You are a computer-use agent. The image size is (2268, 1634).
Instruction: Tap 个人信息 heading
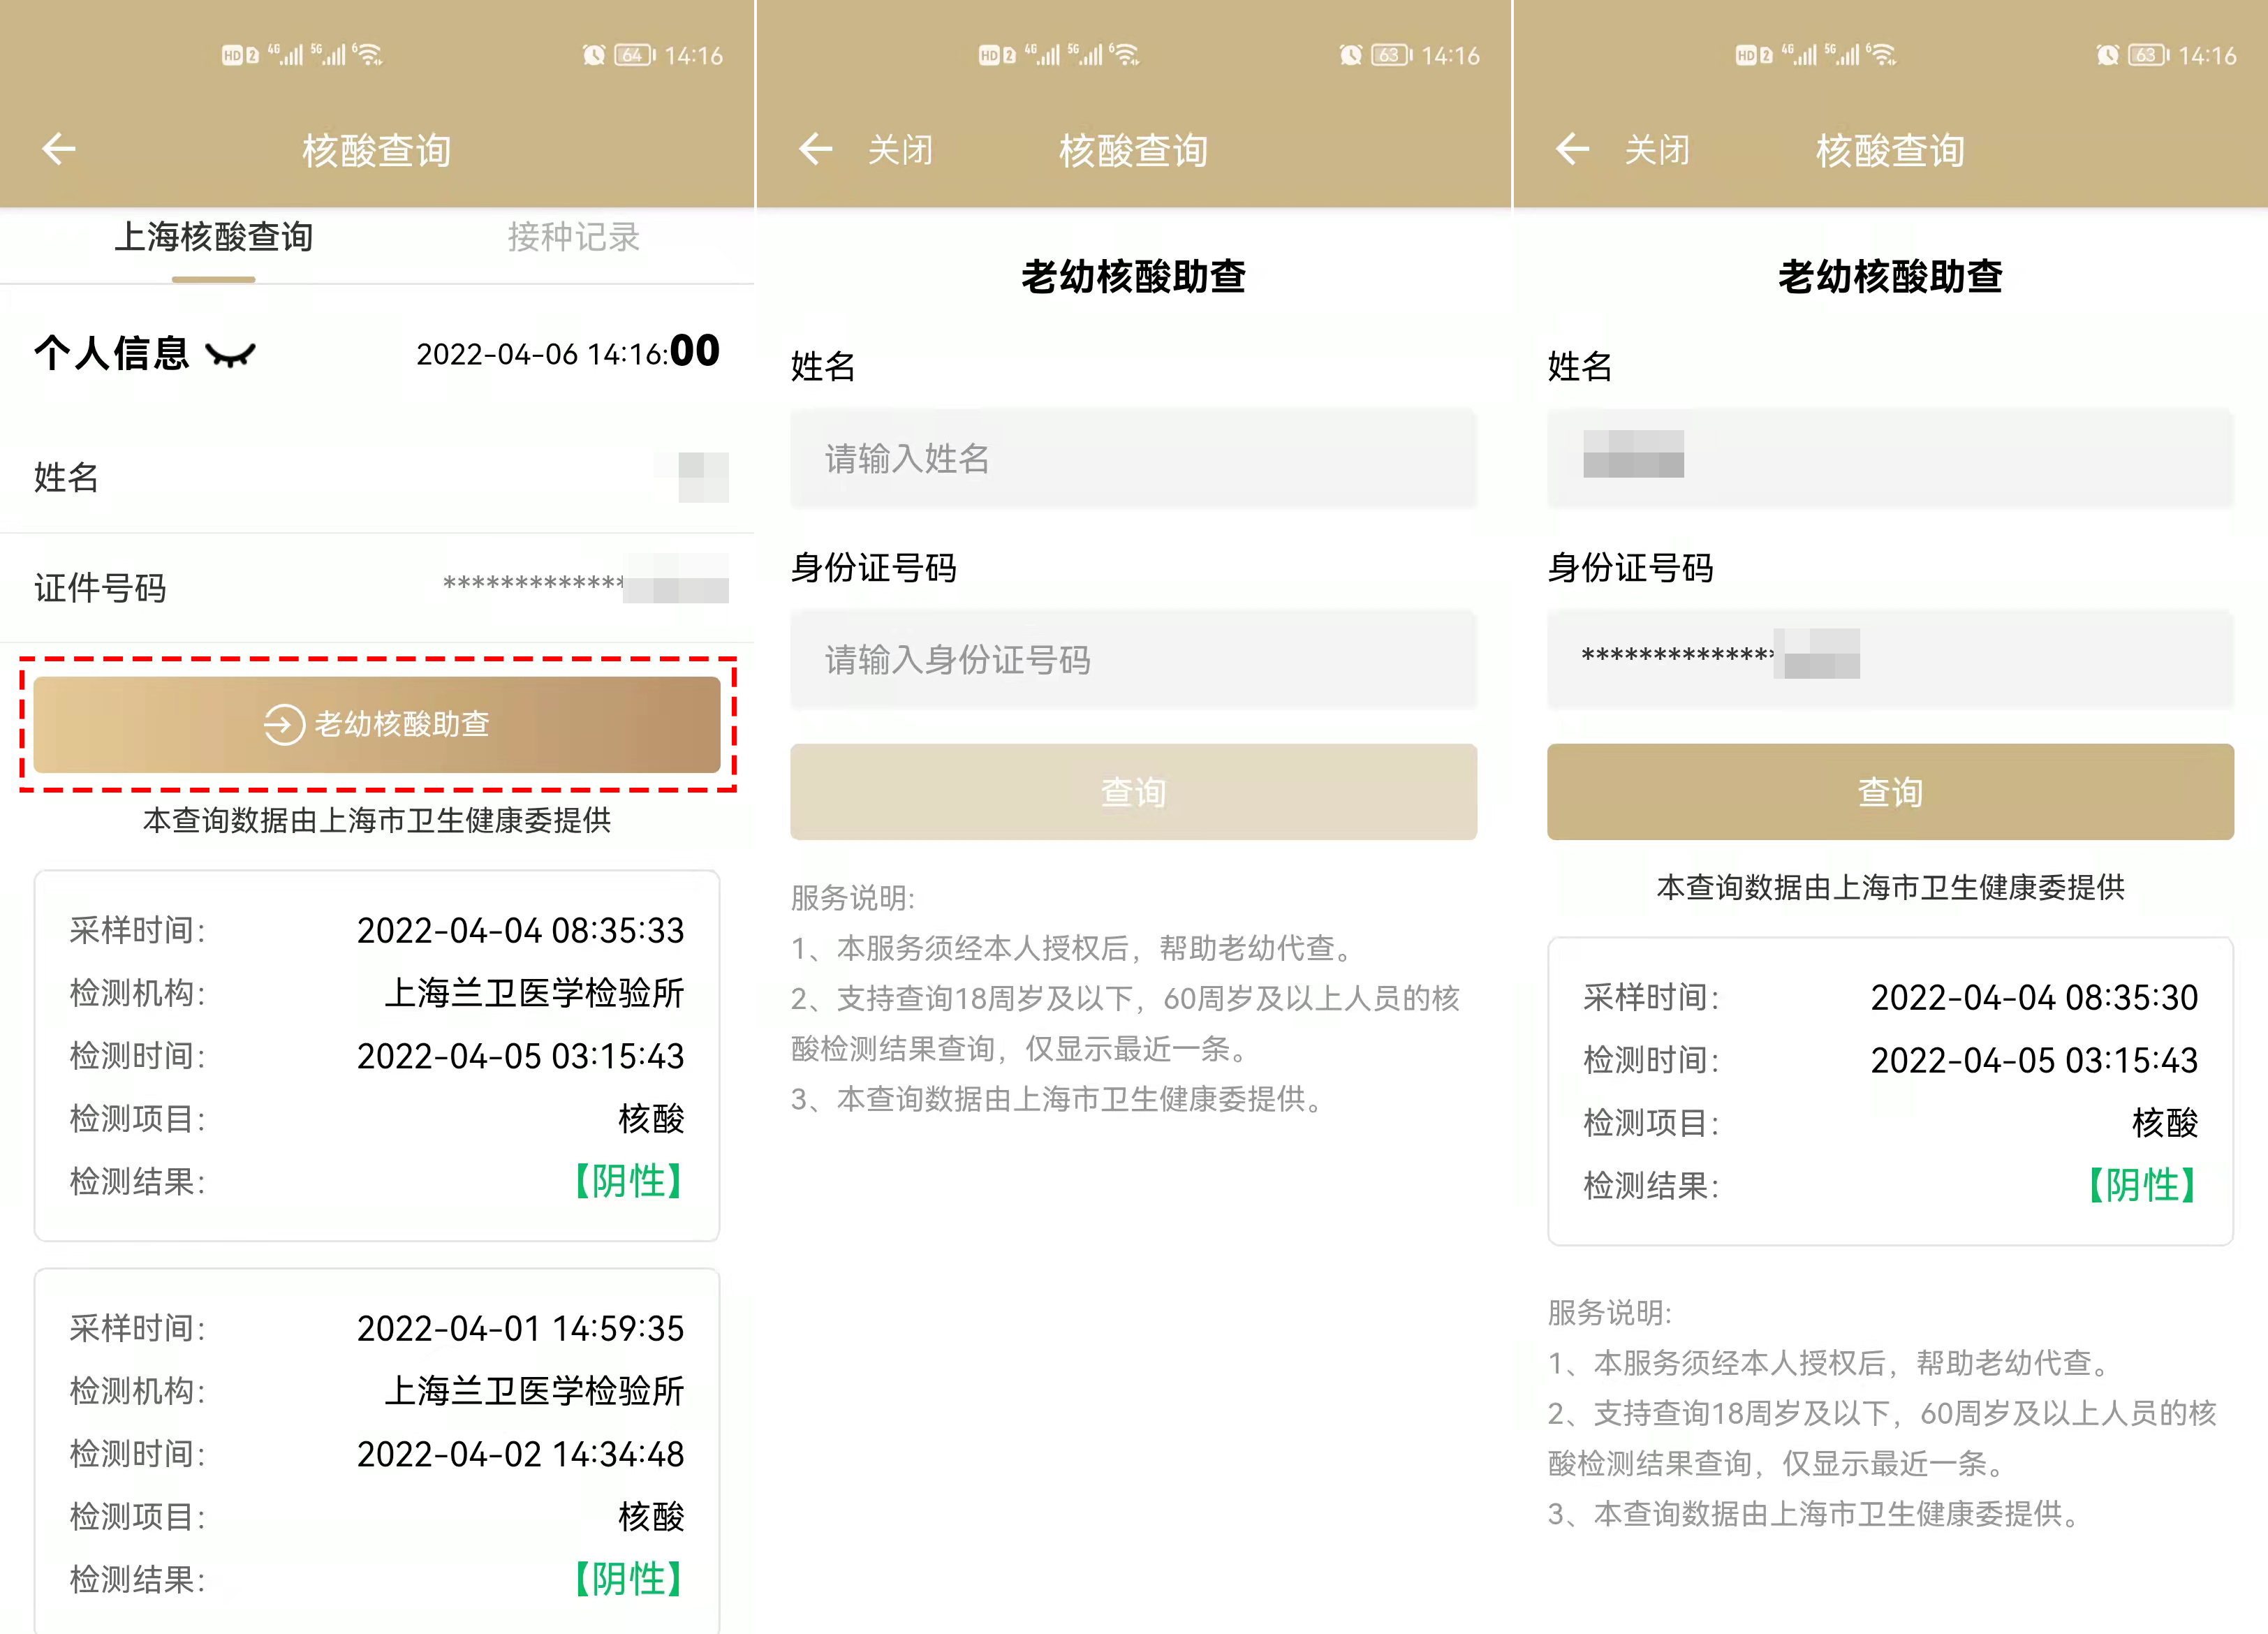coord(111,354)
